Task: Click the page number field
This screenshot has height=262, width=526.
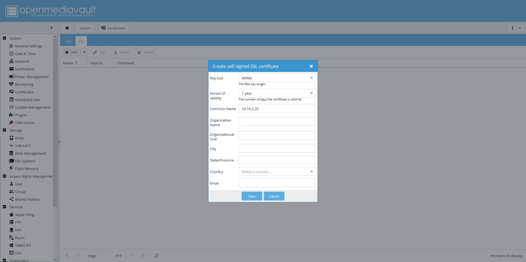Action: click(107, 255)
